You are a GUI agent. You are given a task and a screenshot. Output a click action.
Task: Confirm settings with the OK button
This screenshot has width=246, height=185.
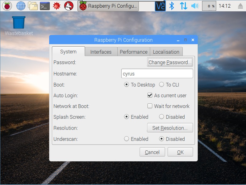[x=180, y=152]
